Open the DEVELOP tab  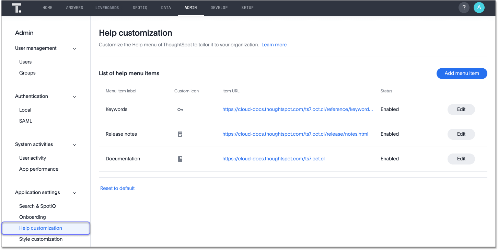click(x=219, y=7)
